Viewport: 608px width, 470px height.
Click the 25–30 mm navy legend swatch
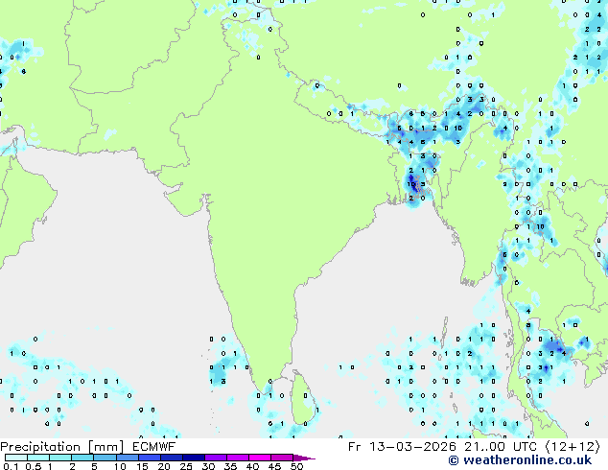tap(193, 458)
